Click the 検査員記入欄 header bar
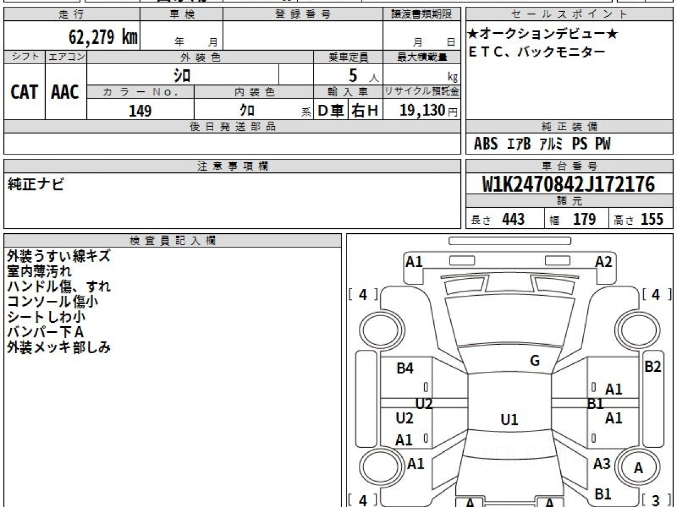 [x=173, y=241]
